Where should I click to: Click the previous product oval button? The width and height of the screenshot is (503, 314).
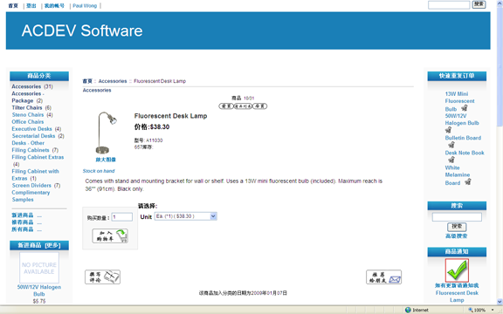226,106
